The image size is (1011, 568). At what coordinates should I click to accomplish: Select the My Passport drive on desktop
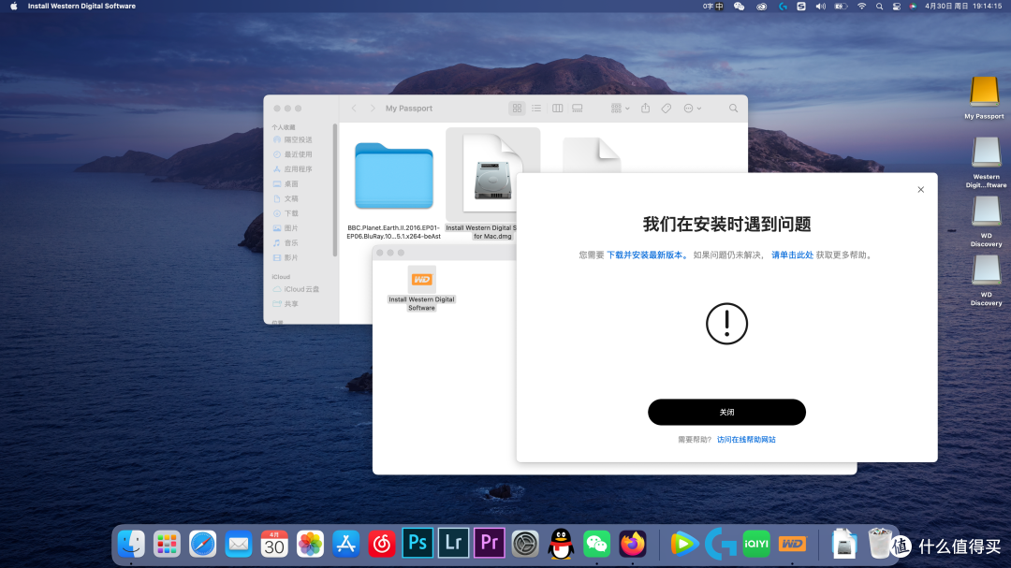(984, 91)
